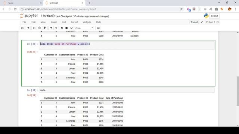Open the Kernel menu
Viewport: 239px width, 134px height.
tap(74, 22)
